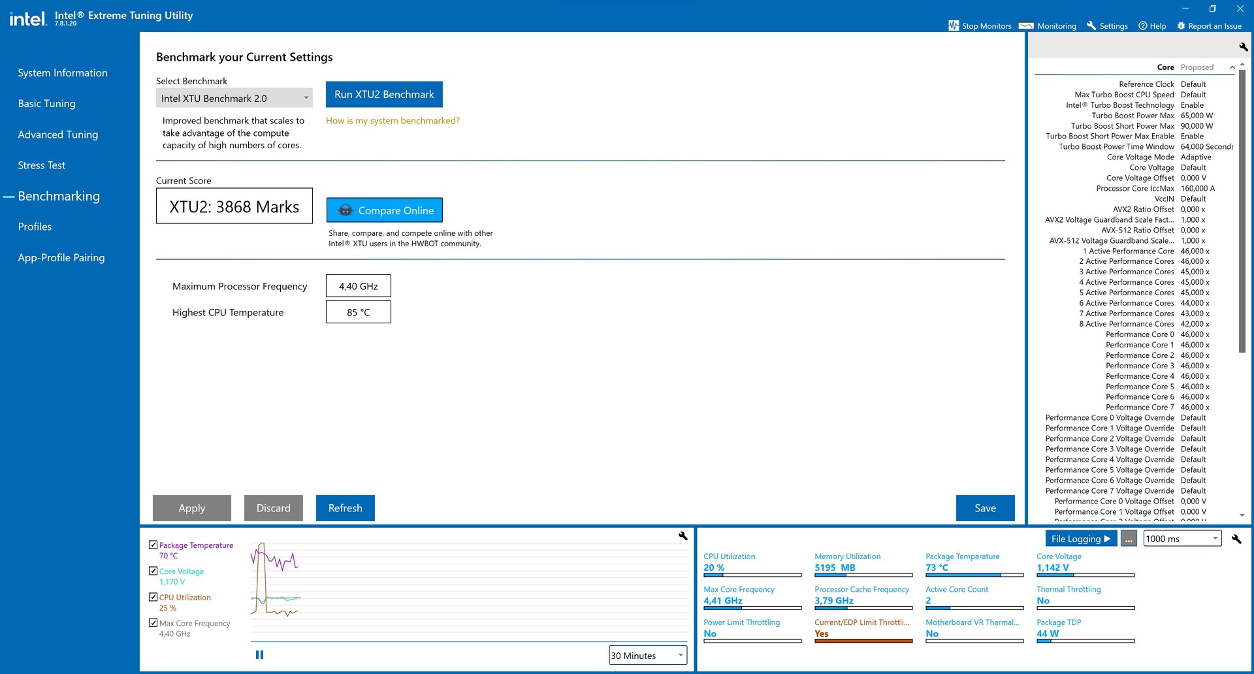Open App-Profile Pairing section
This screenshot has width=1254, height=674.
pyautogui.click(x=61, y=257)
